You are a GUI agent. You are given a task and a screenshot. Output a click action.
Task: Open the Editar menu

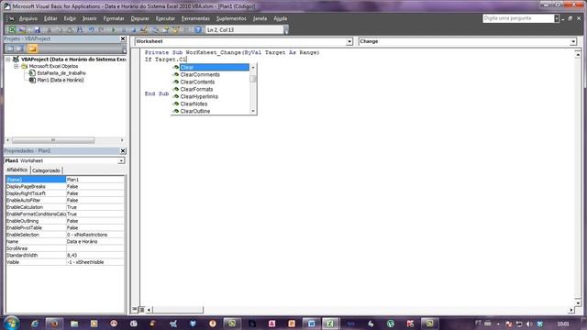pyautogui.click(x=50, y=18)
